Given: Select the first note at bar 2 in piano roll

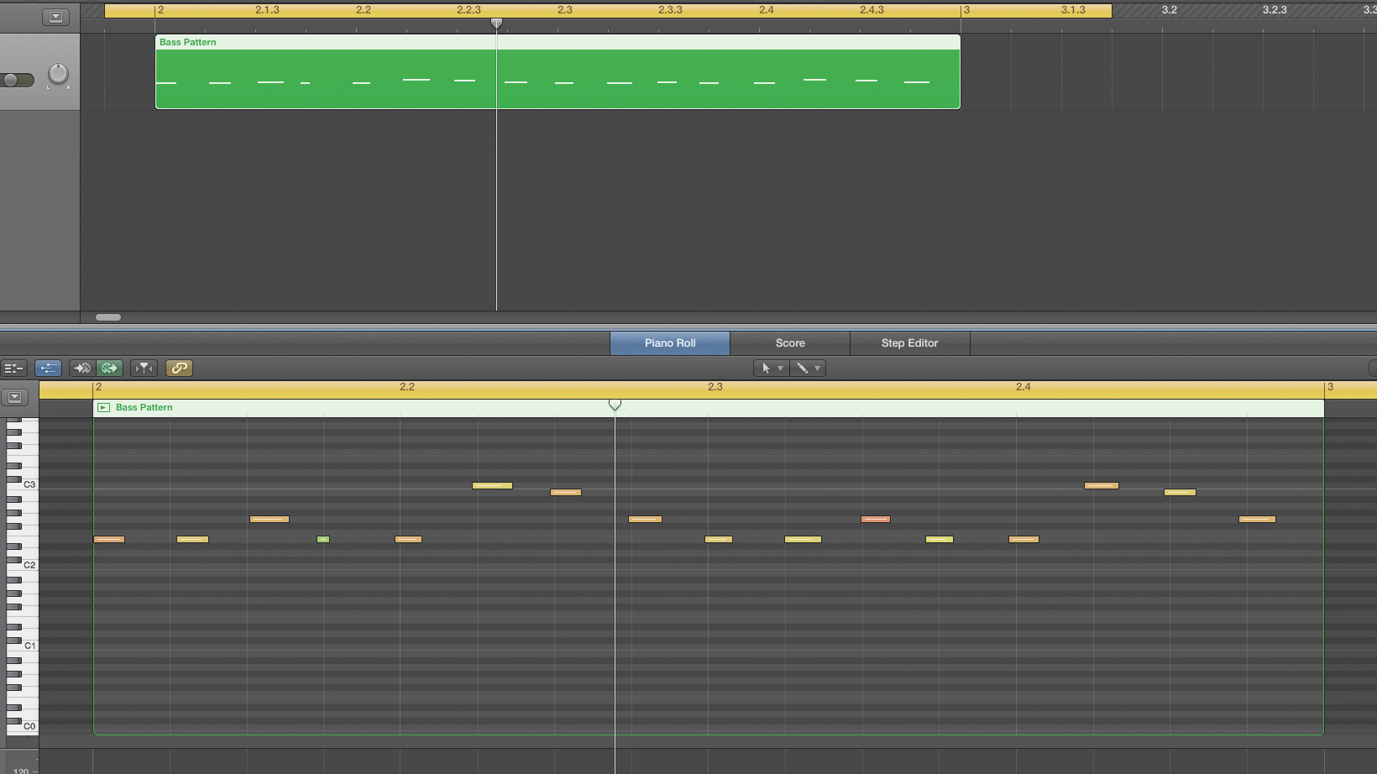Looking at the screenshot, I should click(x=109, y=539).
